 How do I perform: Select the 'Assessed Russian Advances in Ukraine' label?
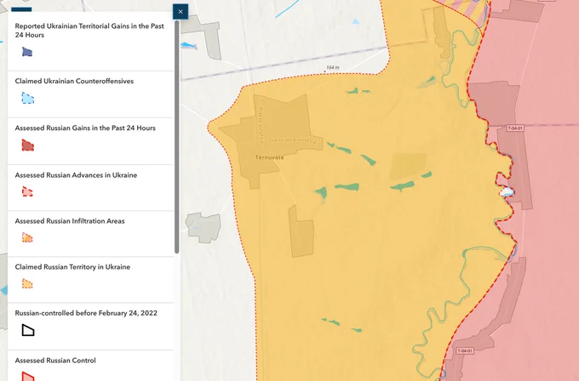pos(76,175)
